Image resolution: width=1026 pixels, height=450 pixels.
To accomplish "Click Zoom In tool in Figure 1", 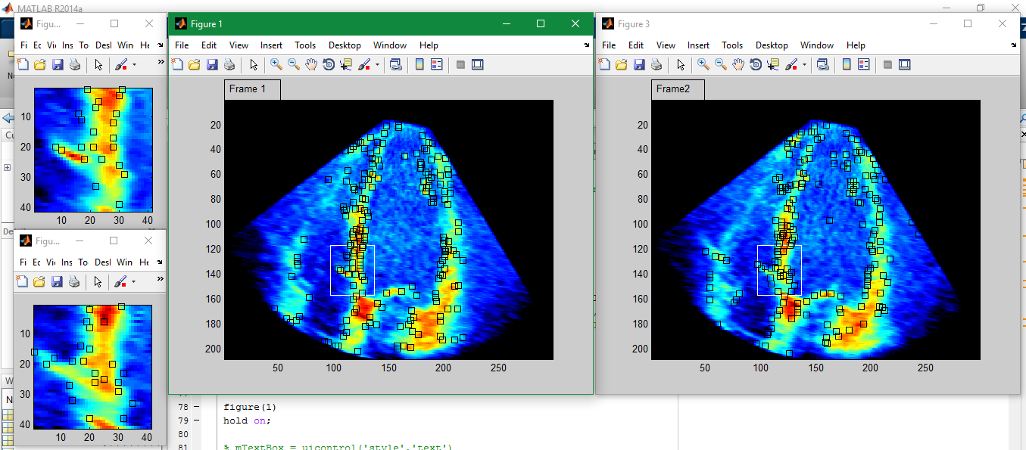I will [276, 65].
